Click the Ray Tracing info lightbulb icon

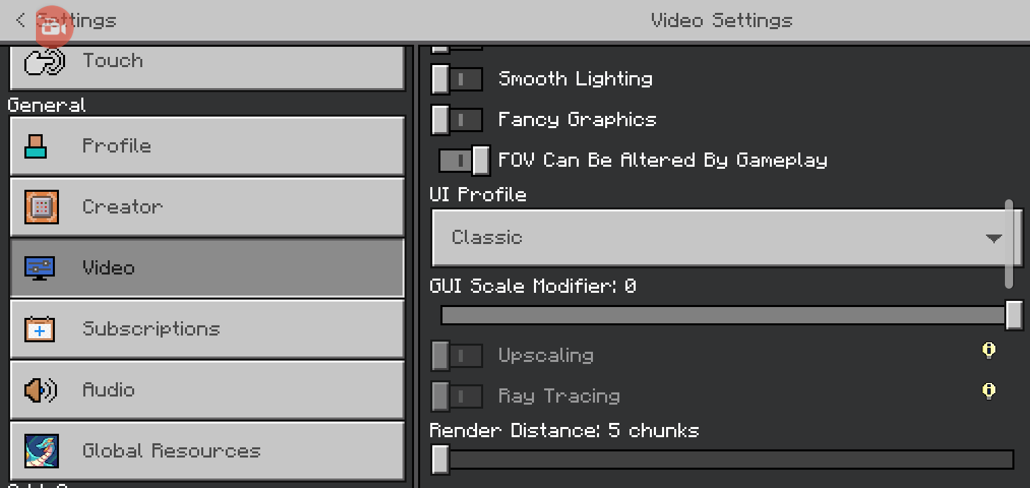[989, 391]
